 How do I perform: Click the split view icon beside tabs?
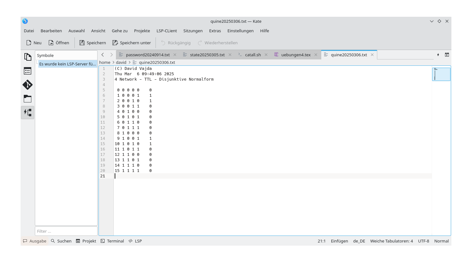point(447,55)
